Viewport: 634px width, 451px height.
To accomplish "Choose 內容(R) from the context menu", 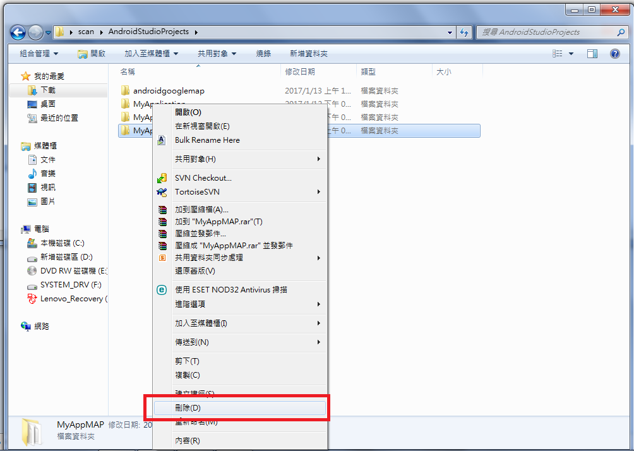I will point(240,440).
